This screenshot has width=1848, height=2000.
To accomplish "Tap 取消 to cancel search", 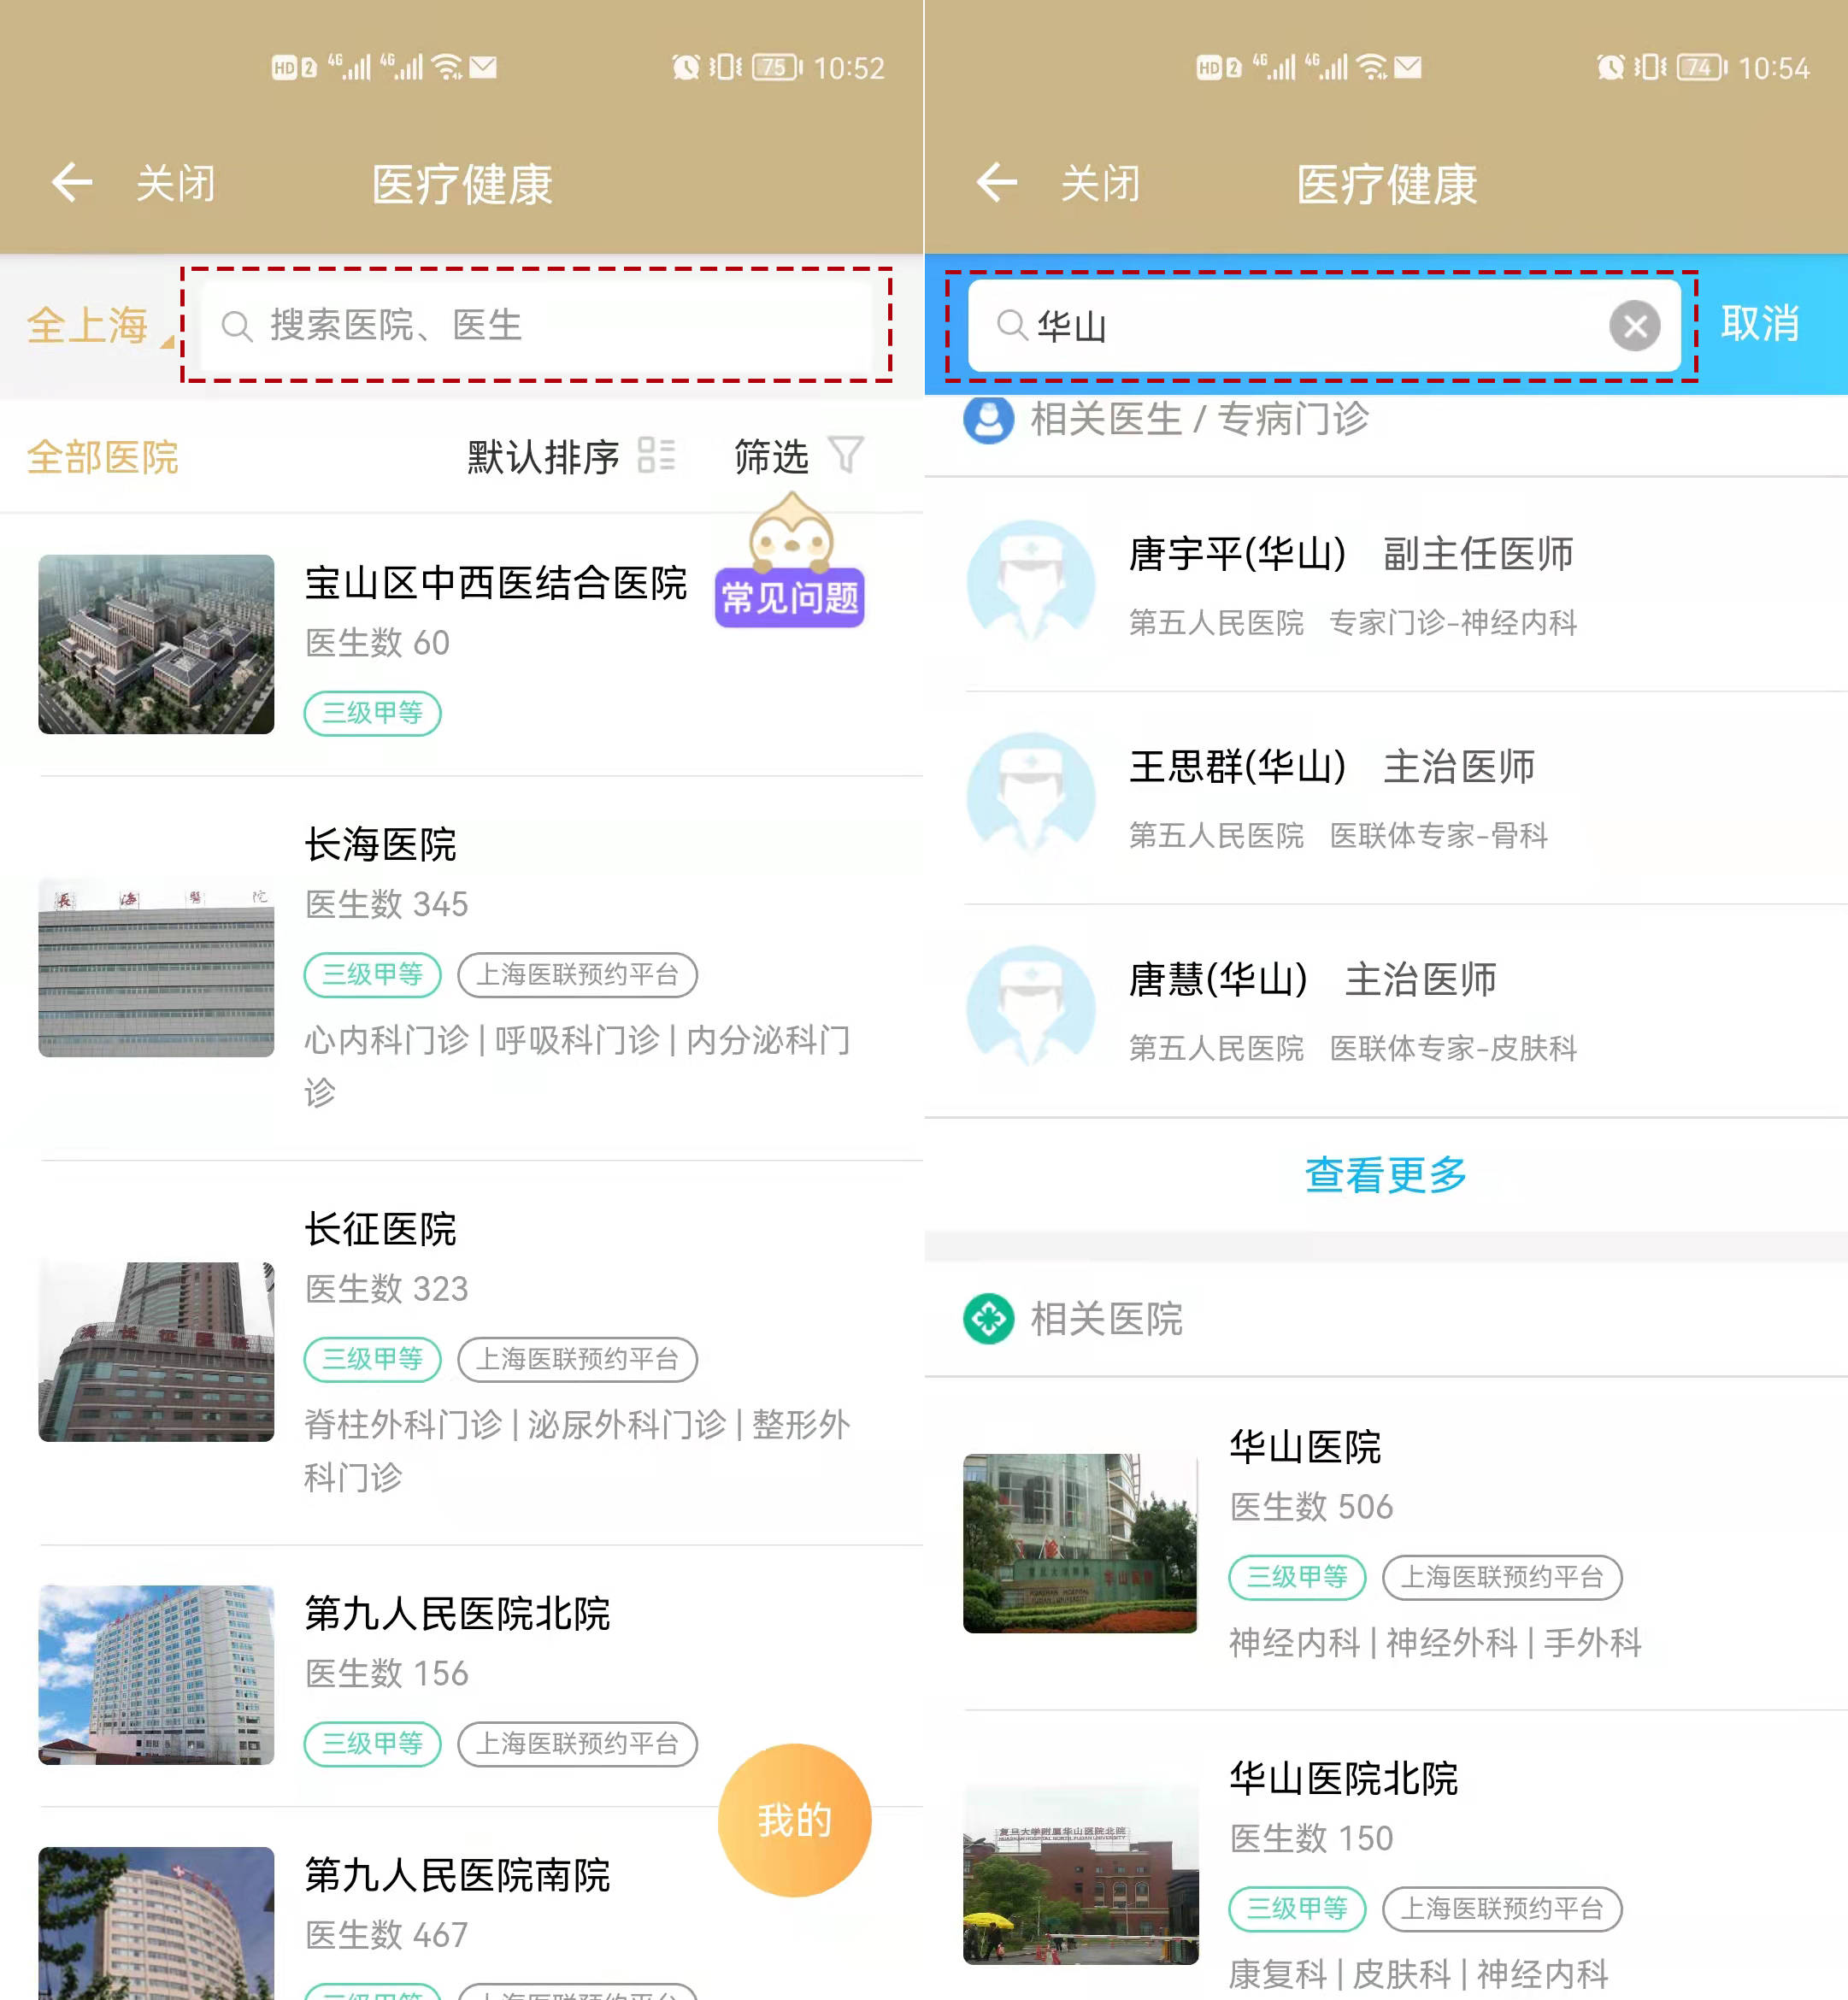I will pos(1761,324).
